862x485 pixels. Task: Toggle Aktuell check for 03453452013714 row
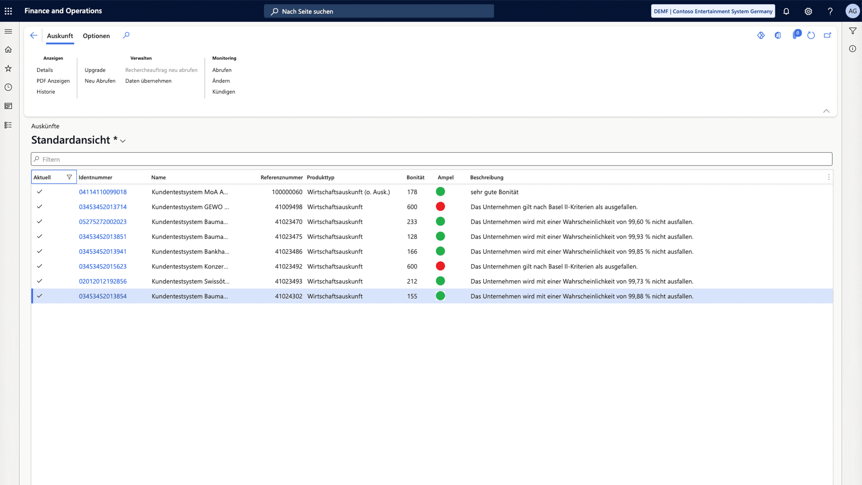coord(40,207)
